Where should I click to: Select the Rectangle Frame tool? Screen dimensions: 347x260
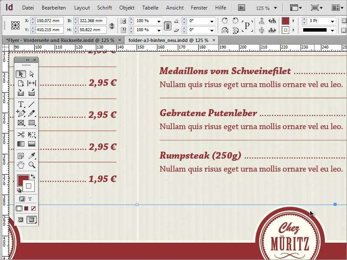point(21,123)
